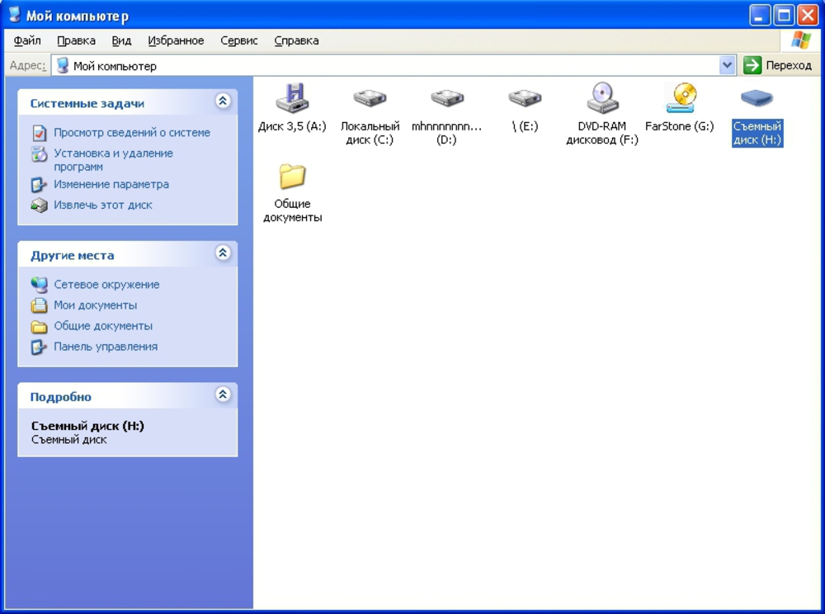The image size is (825, 614).
Task: Select the FarStone (G:) virtual drive icon
Action: (681, 98)
